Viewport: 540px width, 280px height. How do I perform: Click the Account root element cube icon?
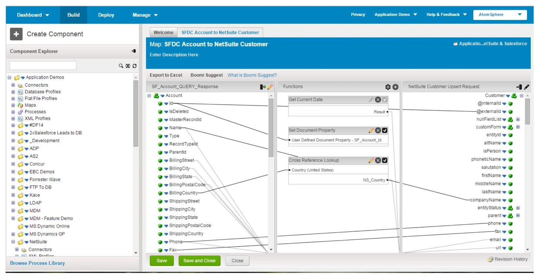156,96
